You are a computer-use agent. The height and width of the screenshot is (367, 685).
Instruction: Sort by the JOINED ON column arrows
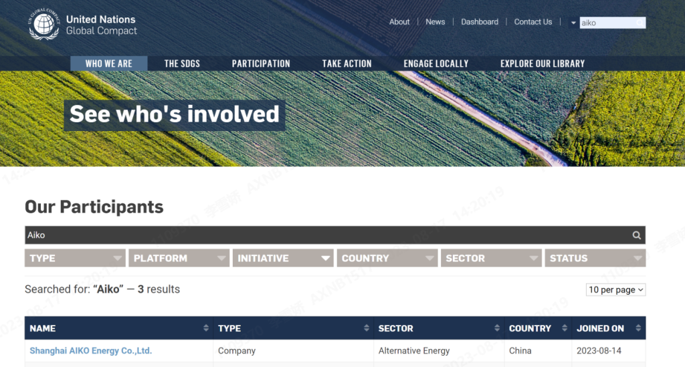coord(638,328)
